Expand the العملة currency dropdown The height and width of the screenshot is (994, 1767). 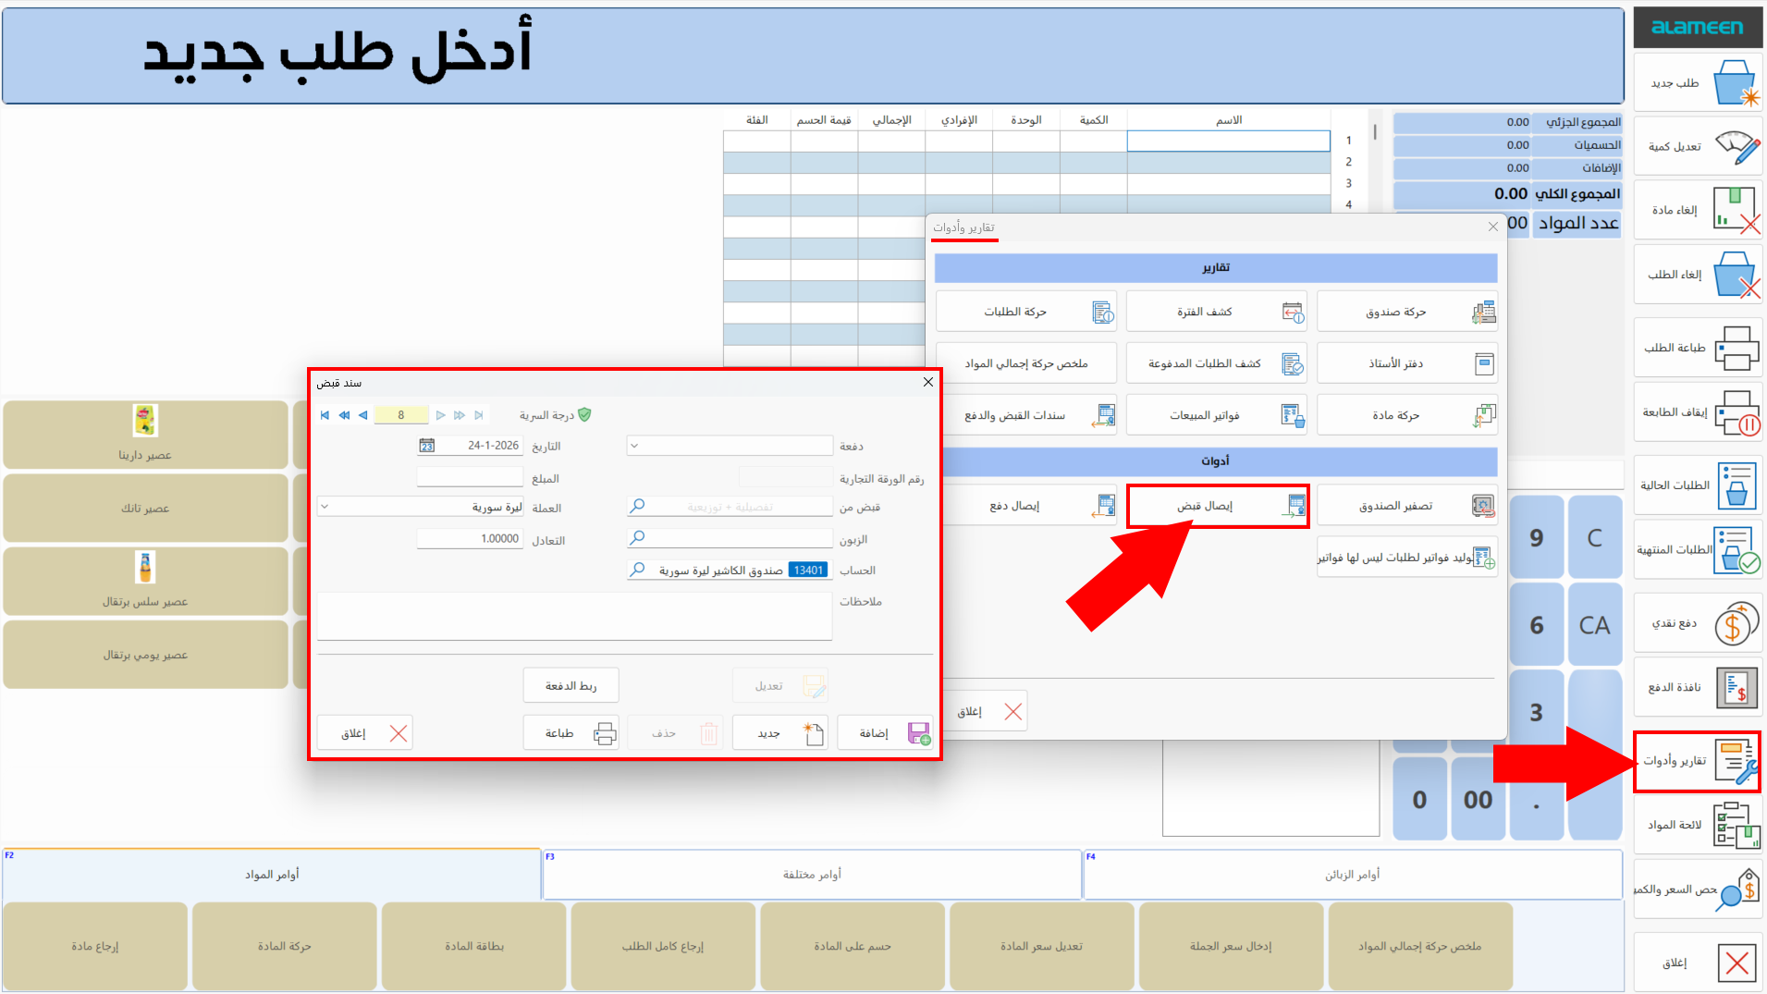(x=325, y=507)
